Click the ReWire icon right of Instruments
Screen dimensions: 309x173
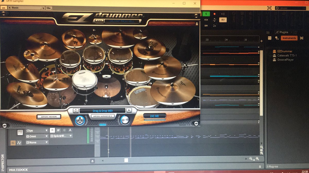pos(302,38)
